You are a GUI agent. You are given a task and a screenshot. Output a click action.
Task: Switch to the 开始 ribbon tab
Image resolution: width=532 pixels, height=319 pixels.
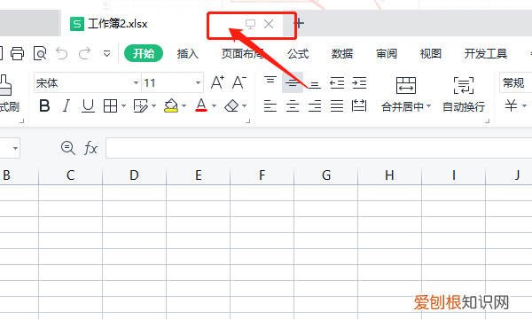[144, 53]
